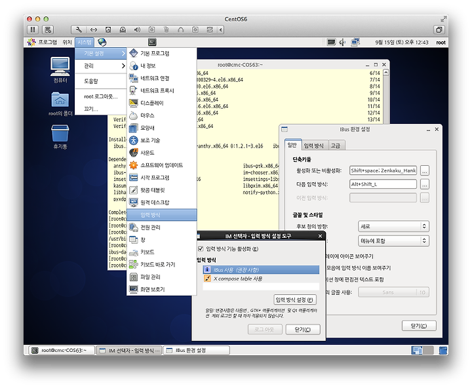This screenshot has height=388, width=472.
Task: Open the 프로그램 applications menu
Action: [x=42, y=42]
